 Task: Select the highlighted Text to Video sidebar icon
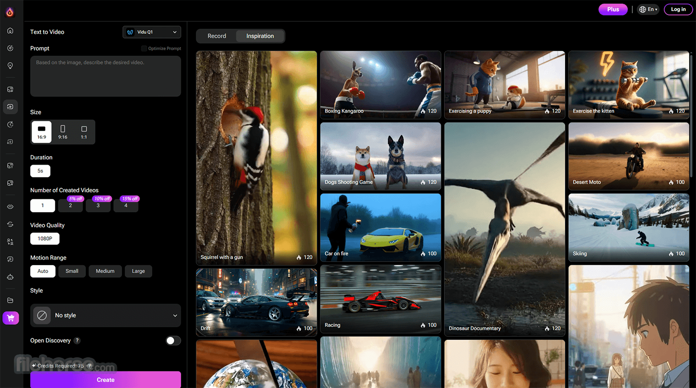tap(10, 107)
